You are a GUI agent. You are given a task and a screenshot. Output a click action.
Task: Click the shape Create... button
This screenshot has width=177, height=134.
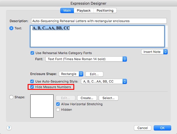87,98
